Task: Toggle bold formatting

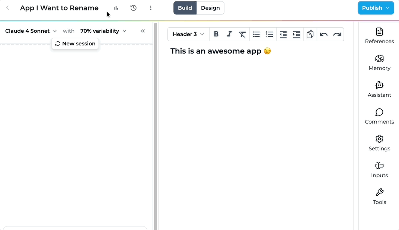Action: point(216,34)
